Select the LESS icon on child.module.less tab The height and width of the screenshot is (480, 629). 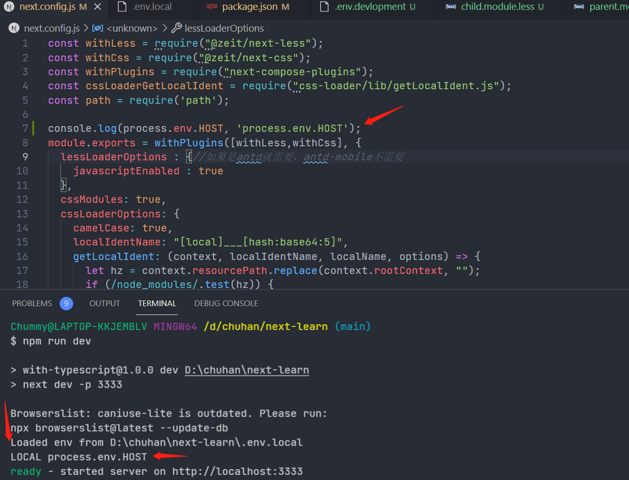click(x=450, y=7)
